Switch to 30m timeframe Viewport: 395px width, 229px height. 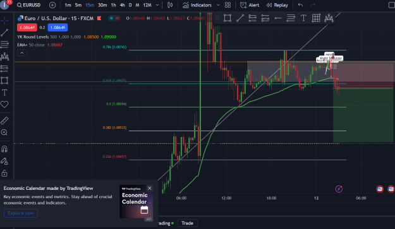tap(102, 5)
